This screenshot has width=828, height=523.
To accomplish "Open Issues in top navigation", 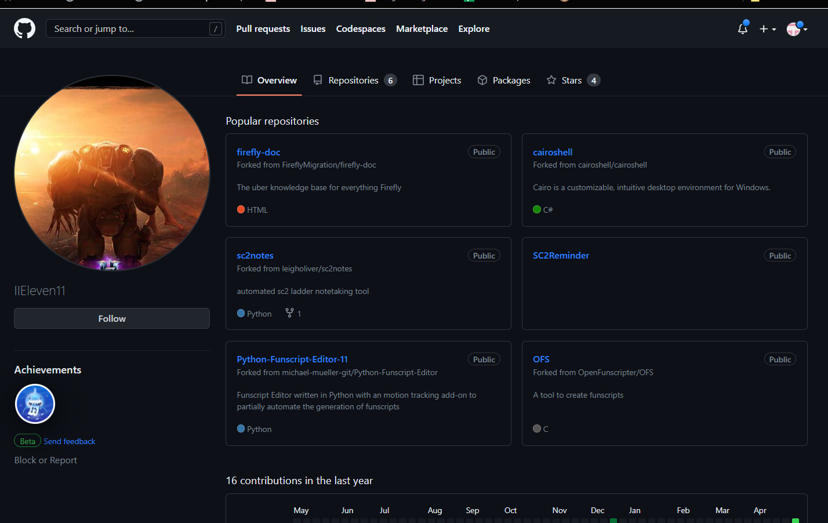I will [x=313, y=28].
